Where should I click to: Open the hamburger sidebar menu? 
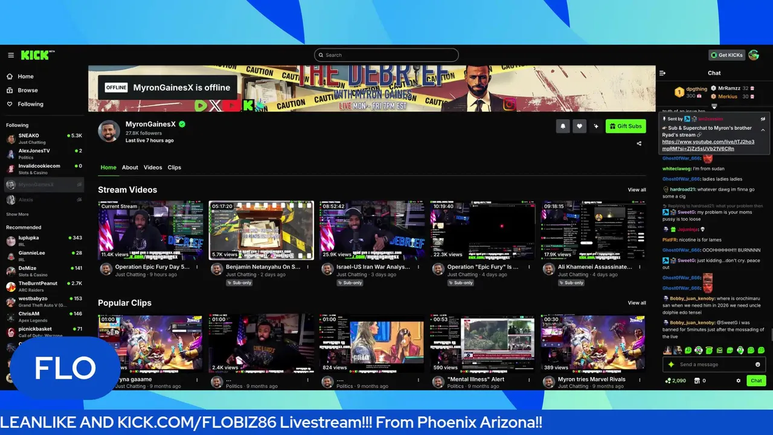[x=11, y=55]
